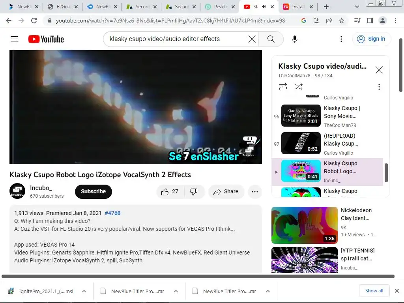Open YouTube settings three-dot menu
Viewport: 404px width, 303px height.
click(341, 39)
